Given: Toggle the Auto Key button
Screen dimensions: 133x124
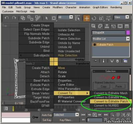Looking at the screenshot, I should coord(47,115).
